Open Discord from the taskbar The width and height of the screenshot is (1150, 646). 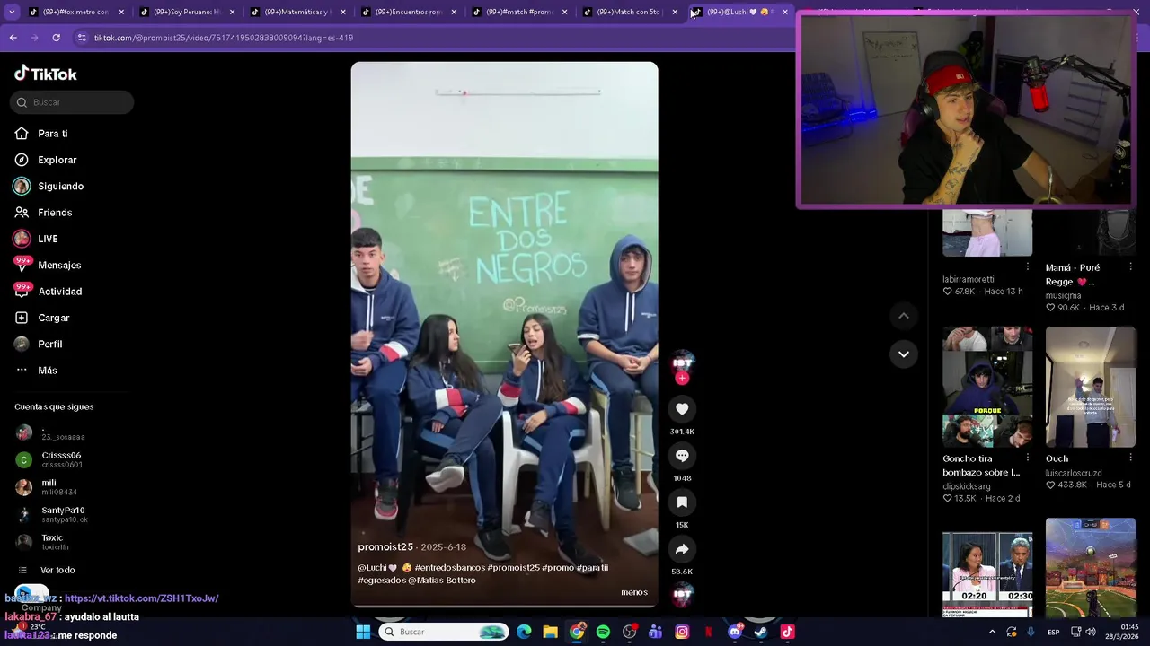[x=735, y=632]
